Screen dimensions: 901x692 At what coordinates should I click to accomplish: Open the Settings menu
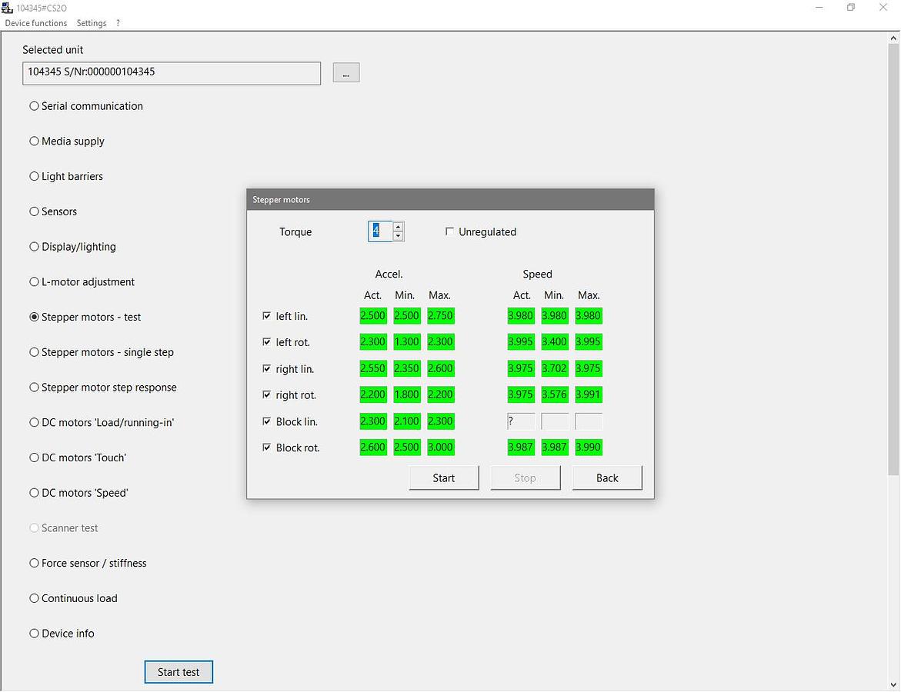coord(92,23)
